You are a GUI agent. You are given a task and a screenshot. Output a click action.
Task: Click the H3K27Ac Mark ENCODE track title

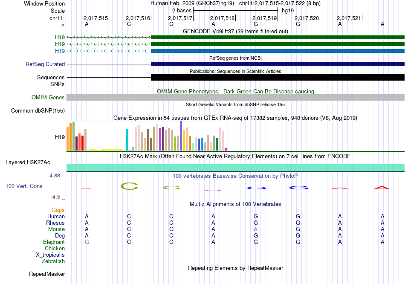click(x=235, y=156)
